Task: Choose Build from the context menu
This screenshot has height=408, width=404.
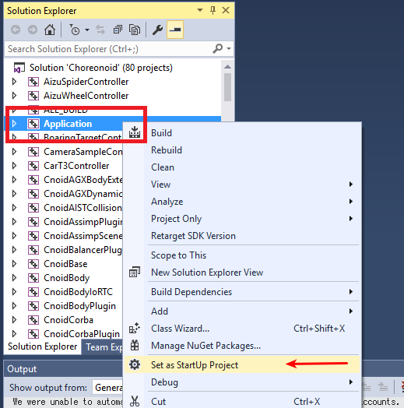Action: click(x=242, y=133)
